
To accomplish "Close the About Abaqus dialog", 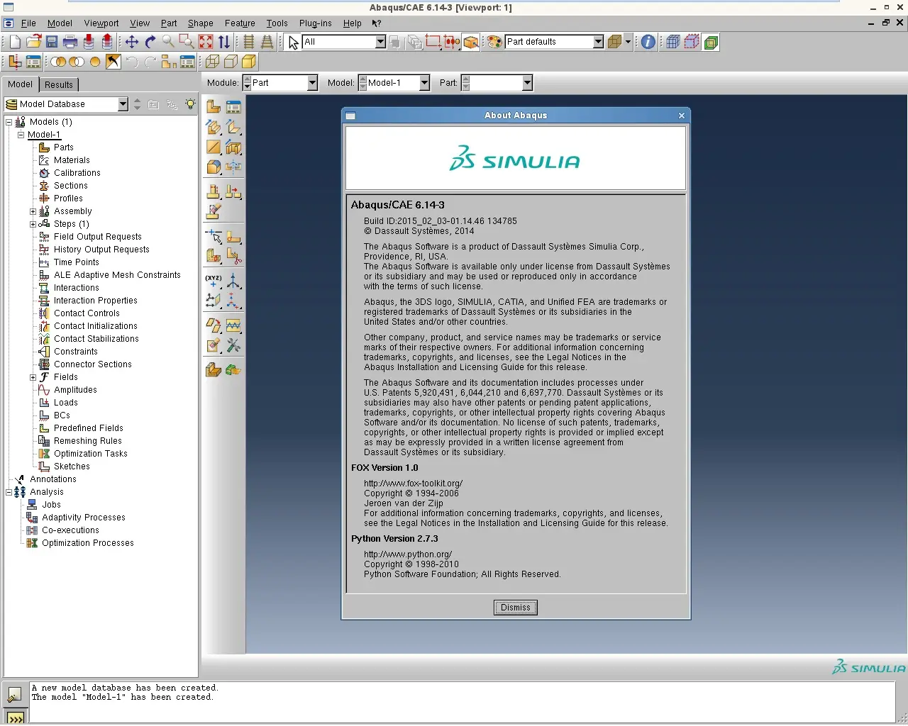I will tap(682, 116).
